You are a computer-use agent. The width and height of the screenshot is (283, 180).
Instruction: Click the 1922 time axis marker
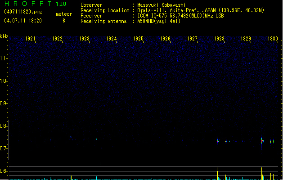click(57, 38)
